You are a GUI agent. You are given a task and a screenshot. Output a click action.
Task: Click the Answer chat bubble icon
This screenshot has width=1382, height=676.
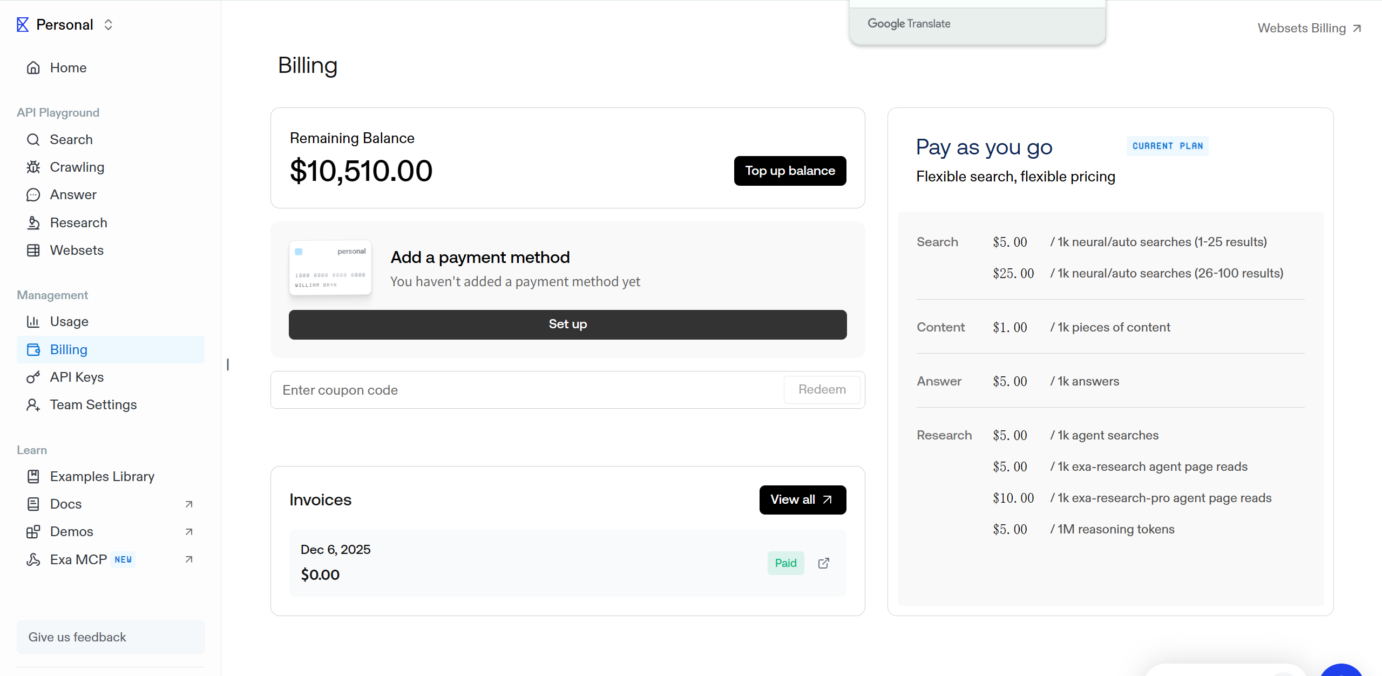33,195
